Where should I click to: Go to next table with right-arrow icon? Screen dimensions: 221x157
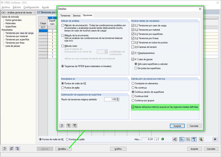(18, 149)
